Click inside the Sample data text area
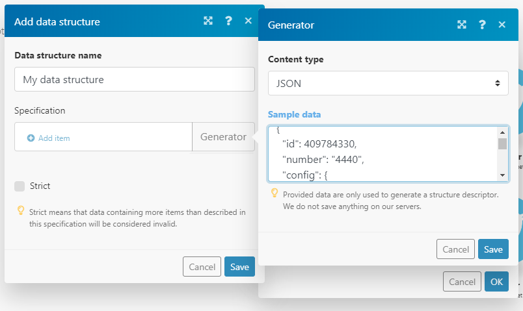 pyautogui.click(x=383, y=154)
